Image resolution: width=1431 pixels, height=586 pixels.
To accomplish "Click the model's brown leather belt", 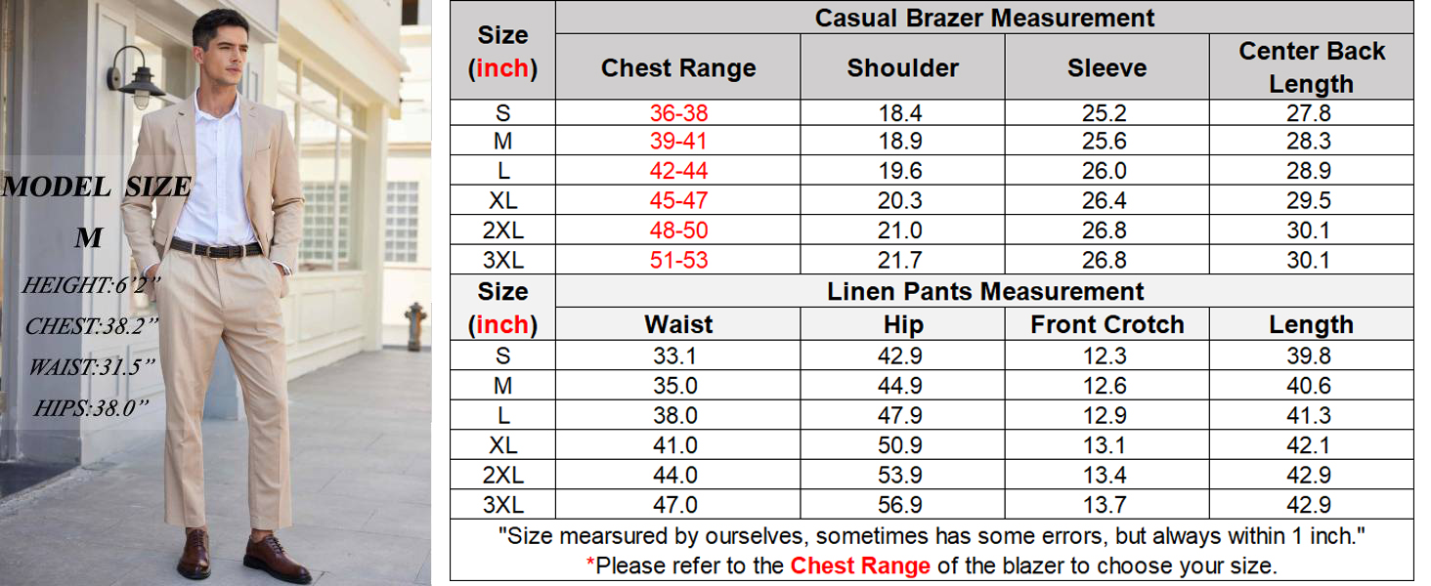I will [217, 249].
